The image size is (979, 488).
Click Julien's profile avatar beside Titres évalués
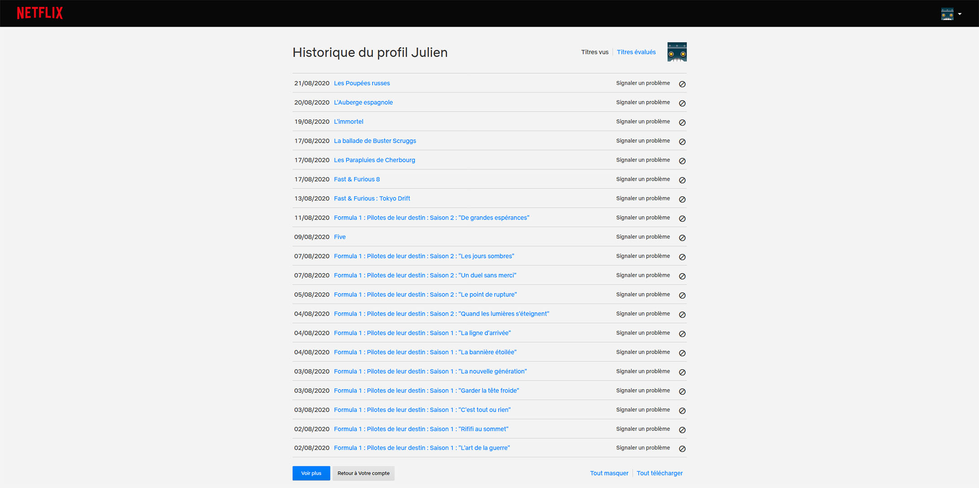click(677, 52)
